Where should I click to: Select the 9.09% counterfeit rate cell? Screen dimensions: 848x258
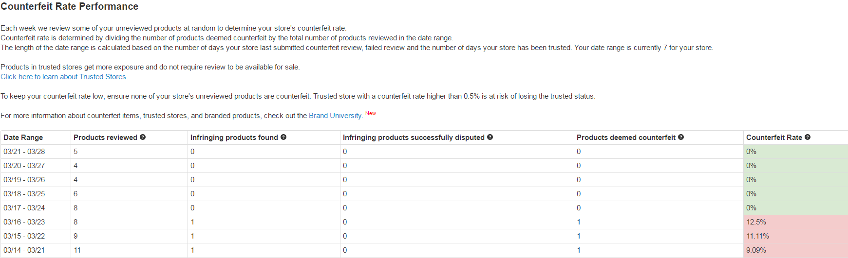(756, 250)
